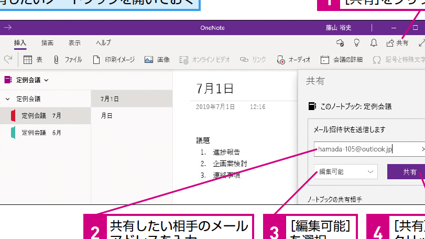The width and height of the screenshot is (425, 239).
Task: Select the 定例会議 7月 section
Action: click(x=45, y=116)
